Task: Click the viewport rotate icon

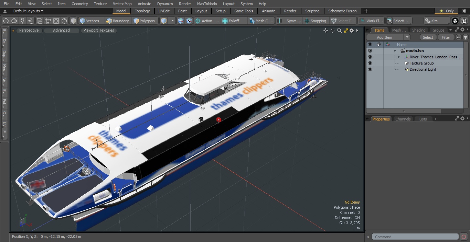Action: pos(332,31)
